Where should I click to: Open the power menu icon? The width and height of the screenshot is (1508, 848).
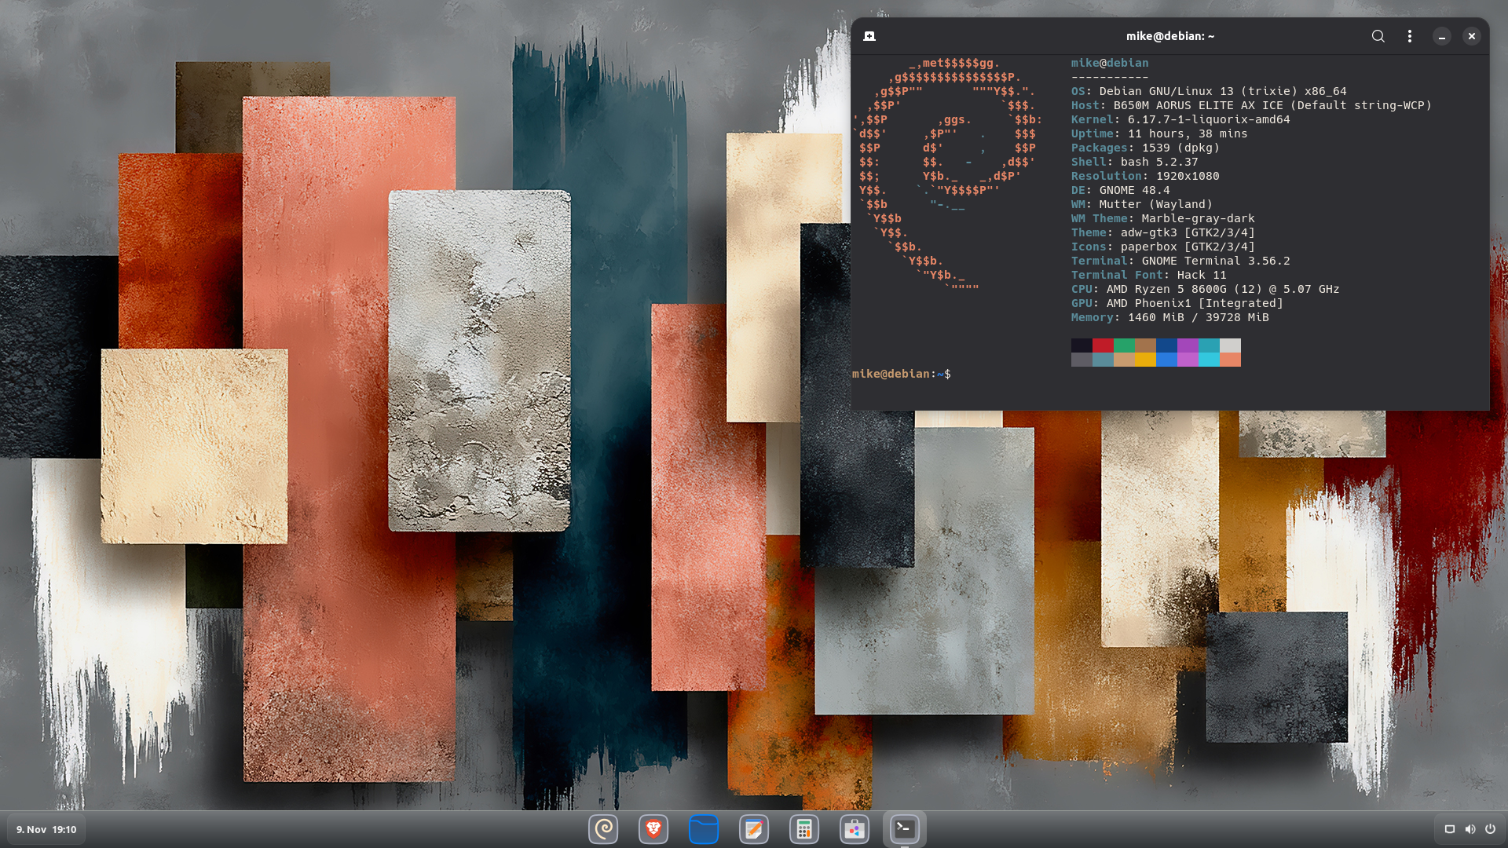[x=1490, y=829]
